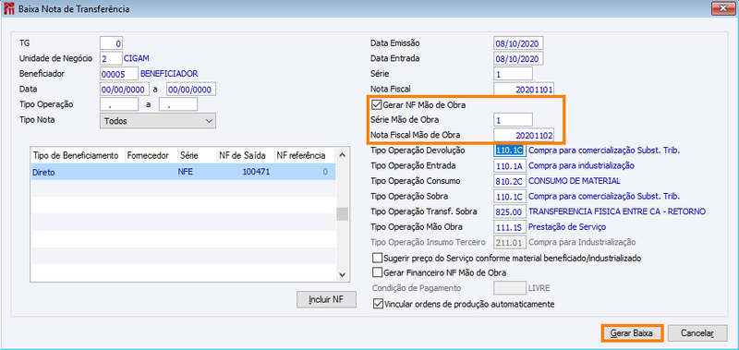Viewport: 739px width, 350px height.
Task: Click the application icon in title bar
Action: [x=8, y=8]
